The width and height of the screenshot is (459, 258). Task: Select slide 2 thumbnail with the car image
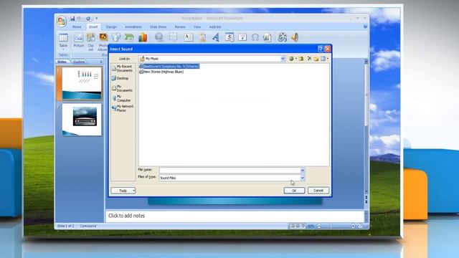pyautogui.click(x=82, y=120)
